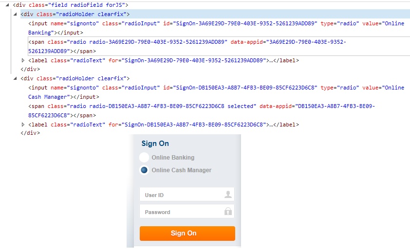410x252 pixels.
Task: Click the Online Banking label text
Action: 173,158
